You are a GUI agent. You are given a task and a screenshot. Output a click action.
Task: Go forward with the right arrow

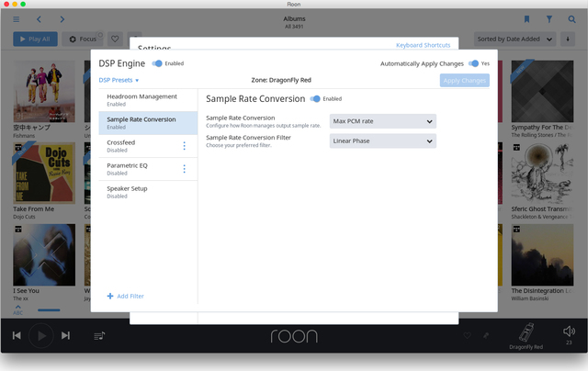coord(62,19)
